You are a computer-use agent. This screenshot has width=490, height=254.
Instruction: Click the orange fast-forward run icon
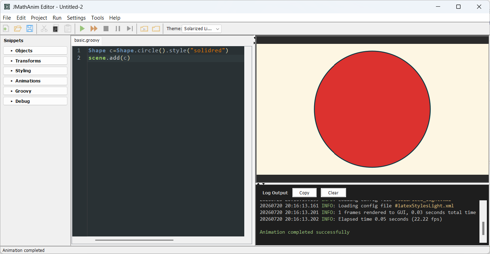[x=94, y=29]
